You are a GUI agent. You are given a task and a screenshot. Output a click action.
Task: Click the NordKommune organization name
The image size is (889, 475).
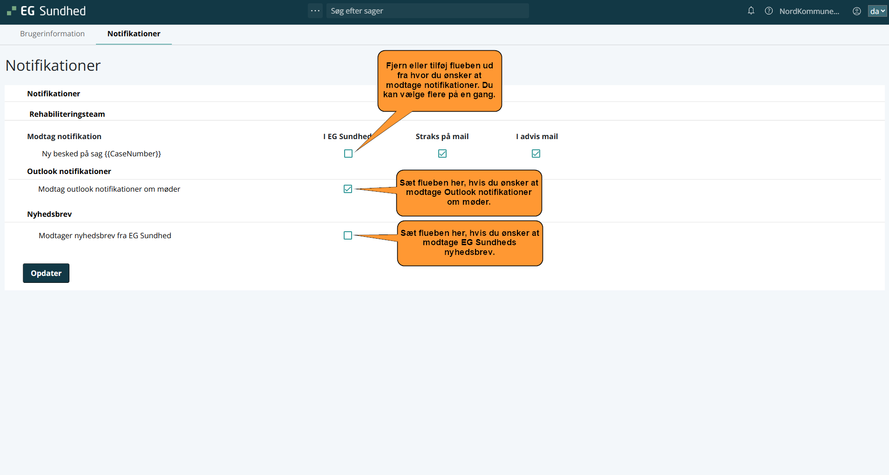809,11
